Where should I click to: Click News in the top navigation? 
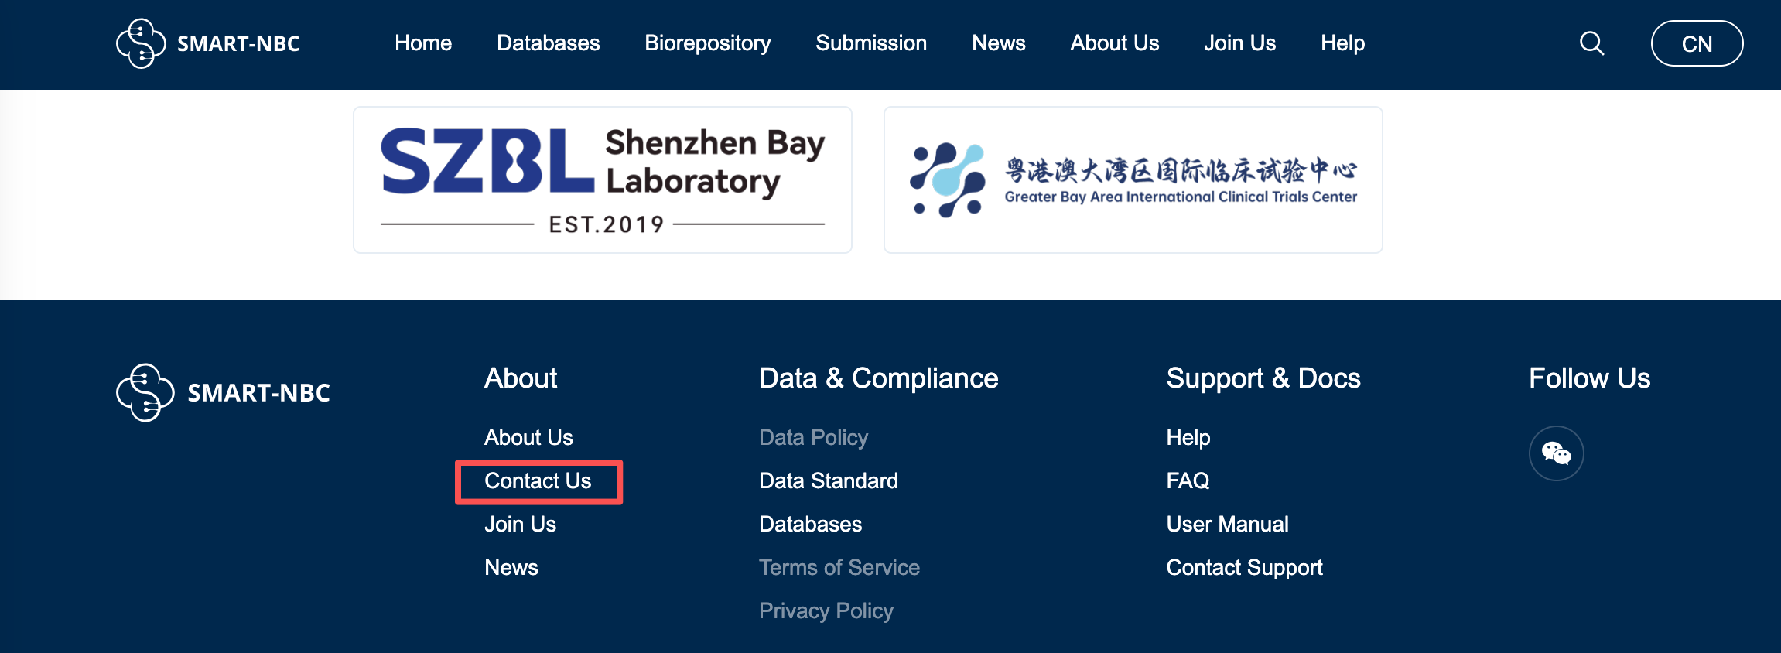(x=998, y=43)
